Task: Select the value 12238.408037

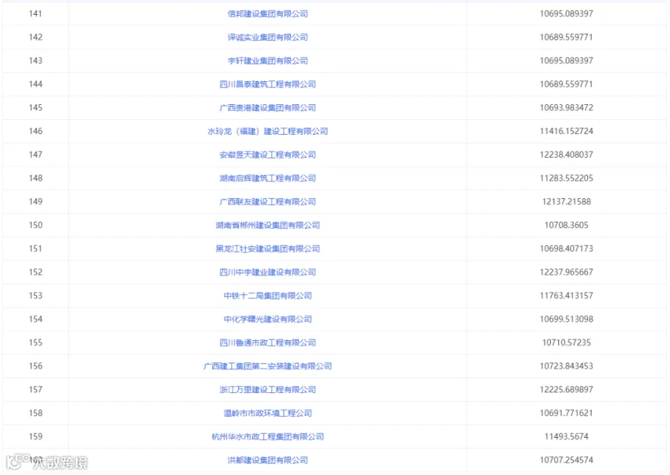Action: [567, 155]
